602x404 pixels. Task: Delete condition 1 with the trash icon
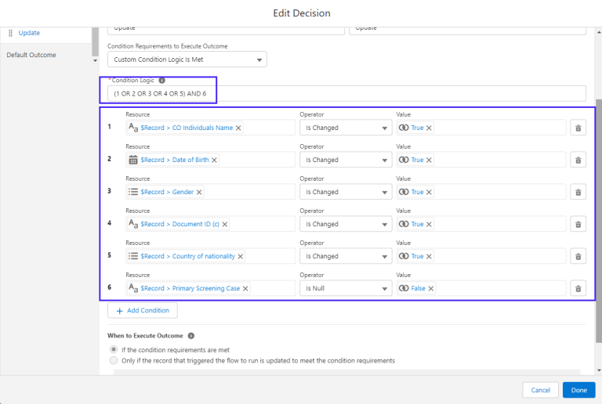pyautogui.click(x=578, y=128)
